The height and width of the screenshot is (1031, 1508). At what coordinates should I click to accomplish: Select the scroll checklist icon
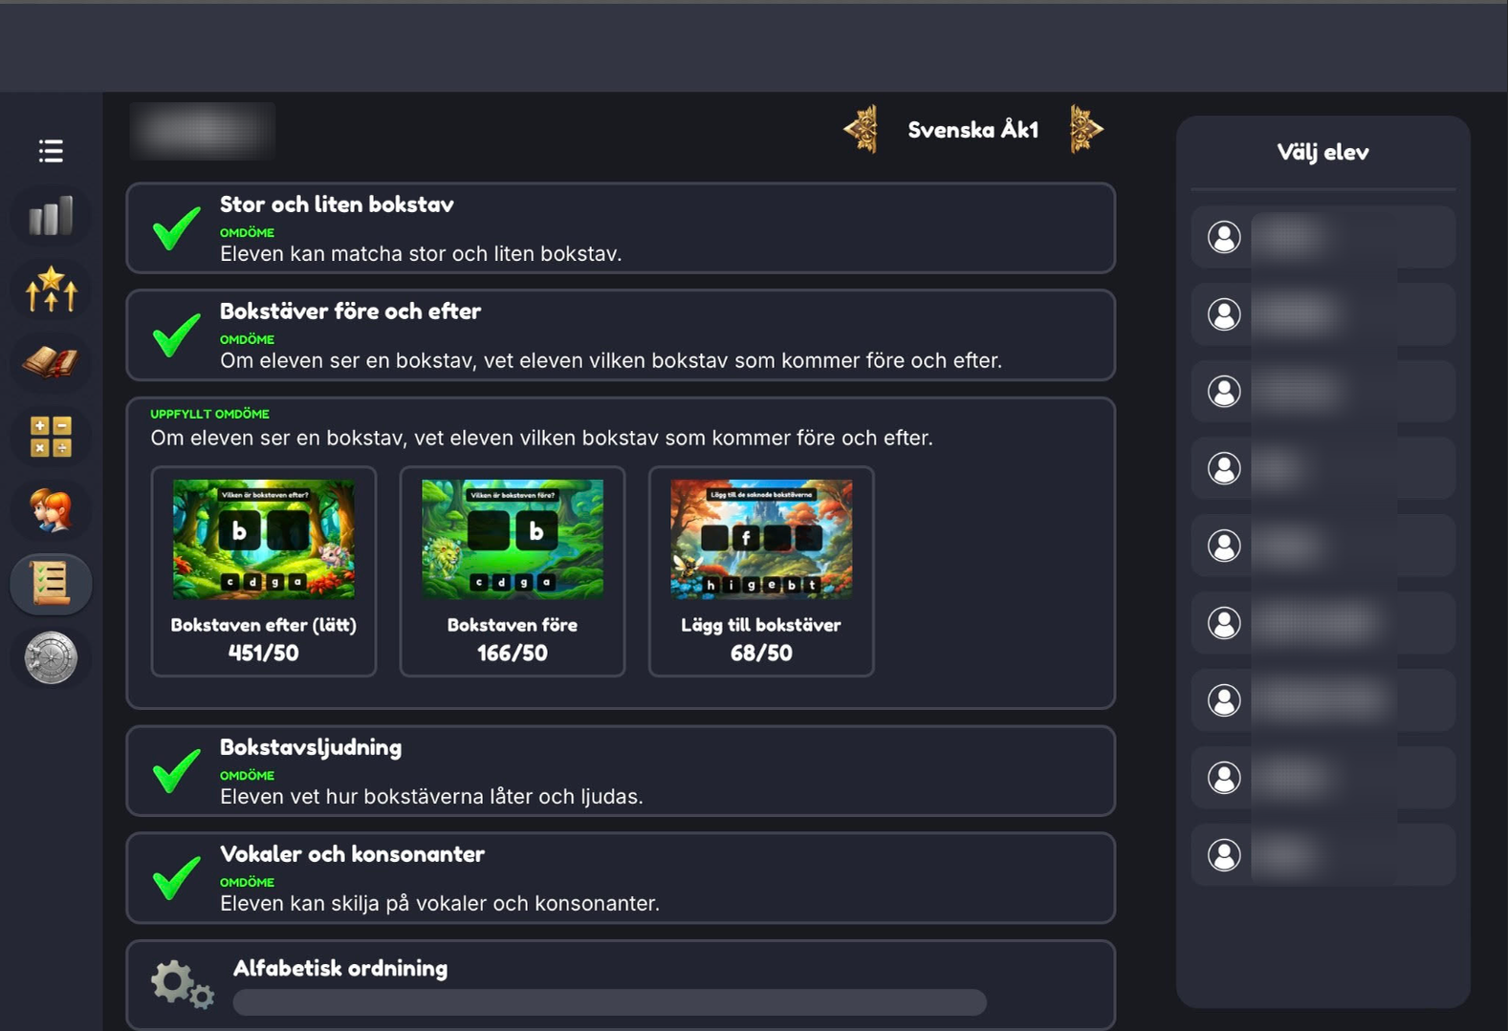click(x=51, y=584)
